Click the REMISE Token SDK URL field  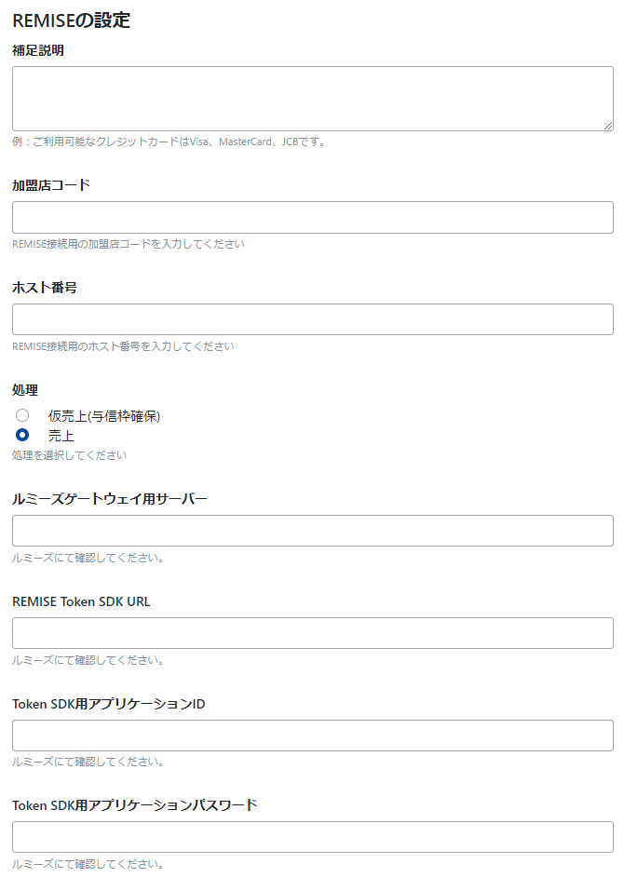coord(312,633)
